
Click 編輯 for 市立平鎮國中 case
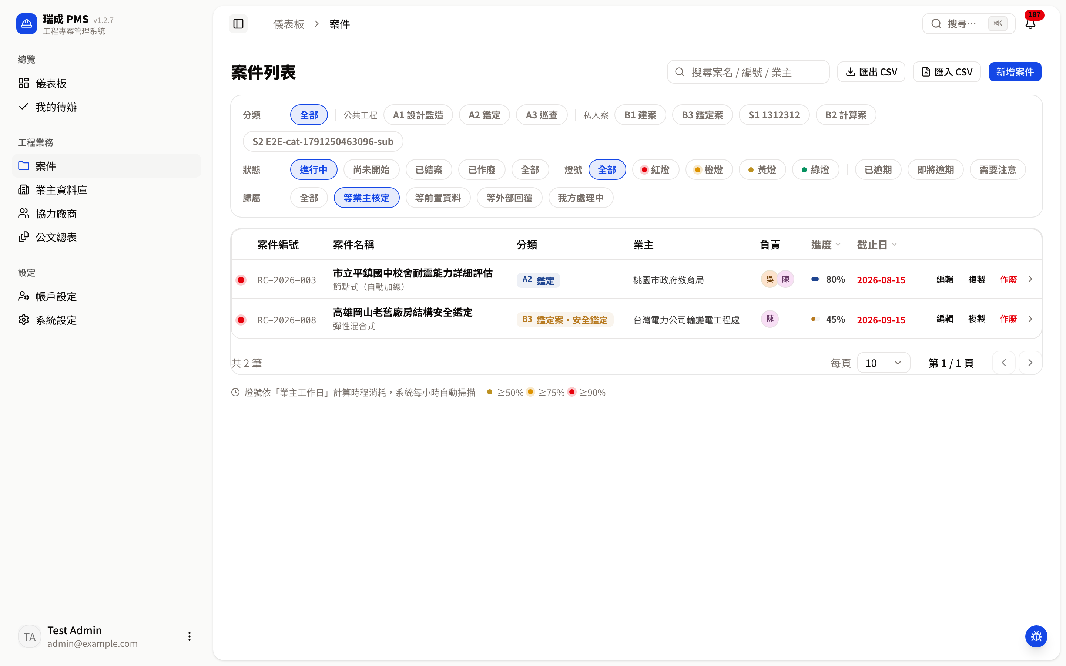[945, 279]
